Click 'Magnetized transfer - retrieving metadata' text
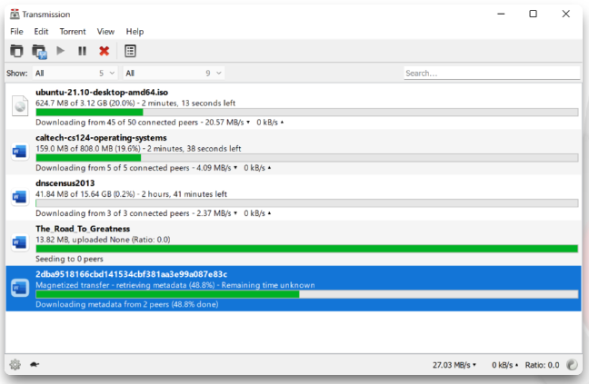 click(x=112, y=285)
